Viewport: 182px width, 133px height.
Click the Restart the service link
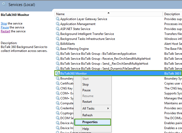pos(5,31)
